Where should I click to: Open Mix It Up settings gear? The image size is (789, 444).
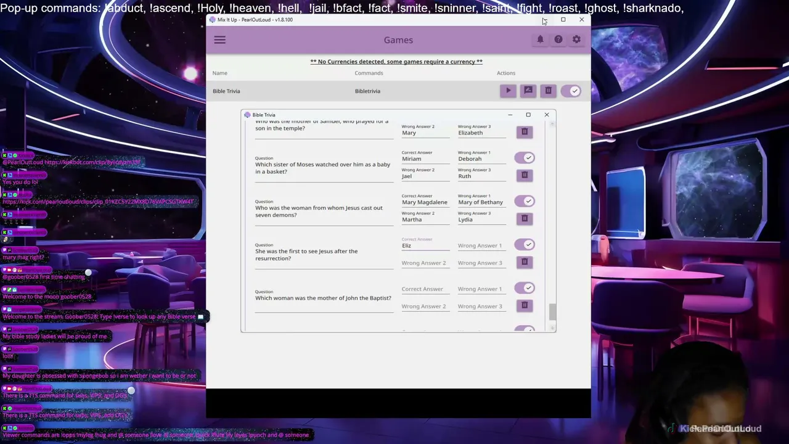tap(576, 39)
